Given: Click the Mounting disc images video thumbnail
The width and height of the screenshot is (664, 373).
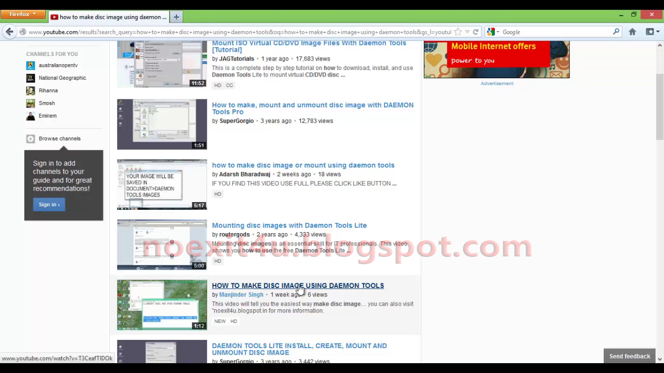Looking at the screenshot, I should (161, 244).
